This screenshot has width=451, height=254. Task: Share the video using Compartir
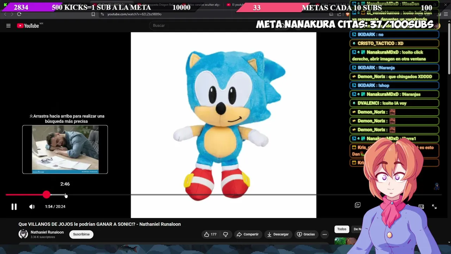click(x=247, y=234)
